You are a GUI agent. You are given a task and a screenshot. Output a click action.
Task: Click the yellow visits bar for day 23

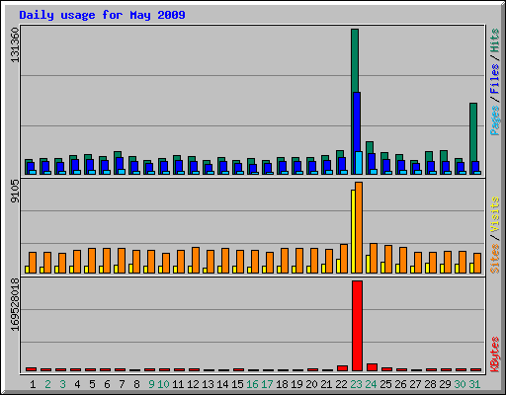[353, 231]
